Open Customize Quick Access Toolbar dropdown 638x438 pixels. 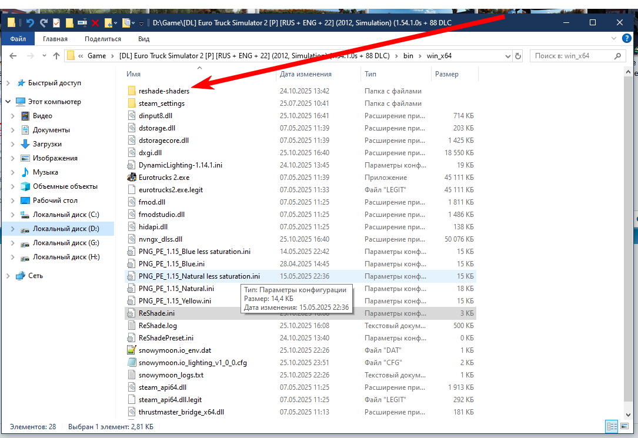click(141, 23)
